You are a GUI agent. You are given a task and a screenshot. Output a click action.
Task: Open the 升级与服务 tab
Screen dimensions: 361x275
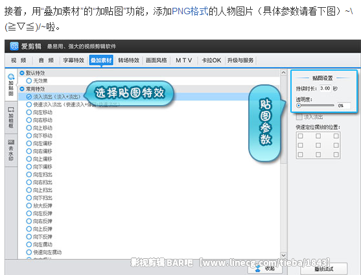coord(240,60)
